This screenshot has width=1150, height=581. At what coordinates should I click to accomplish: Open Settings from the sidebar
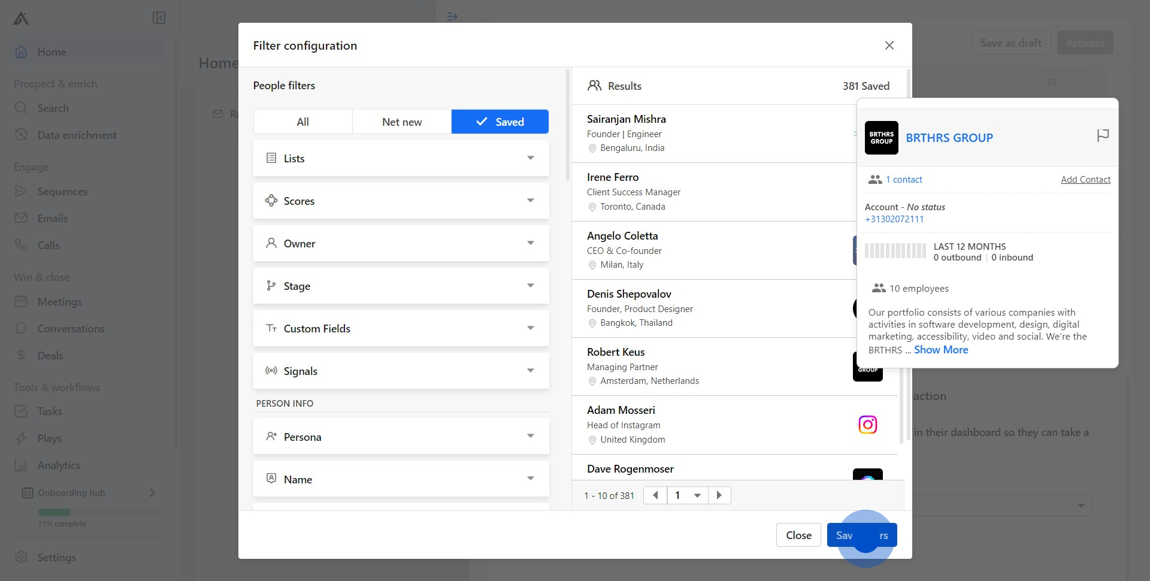point(55,557)
